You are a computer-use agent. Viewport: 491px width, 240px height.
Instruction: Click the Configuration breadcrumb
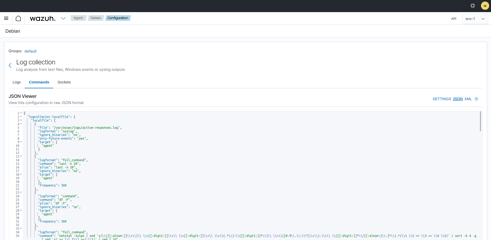[x=118, y=18]
